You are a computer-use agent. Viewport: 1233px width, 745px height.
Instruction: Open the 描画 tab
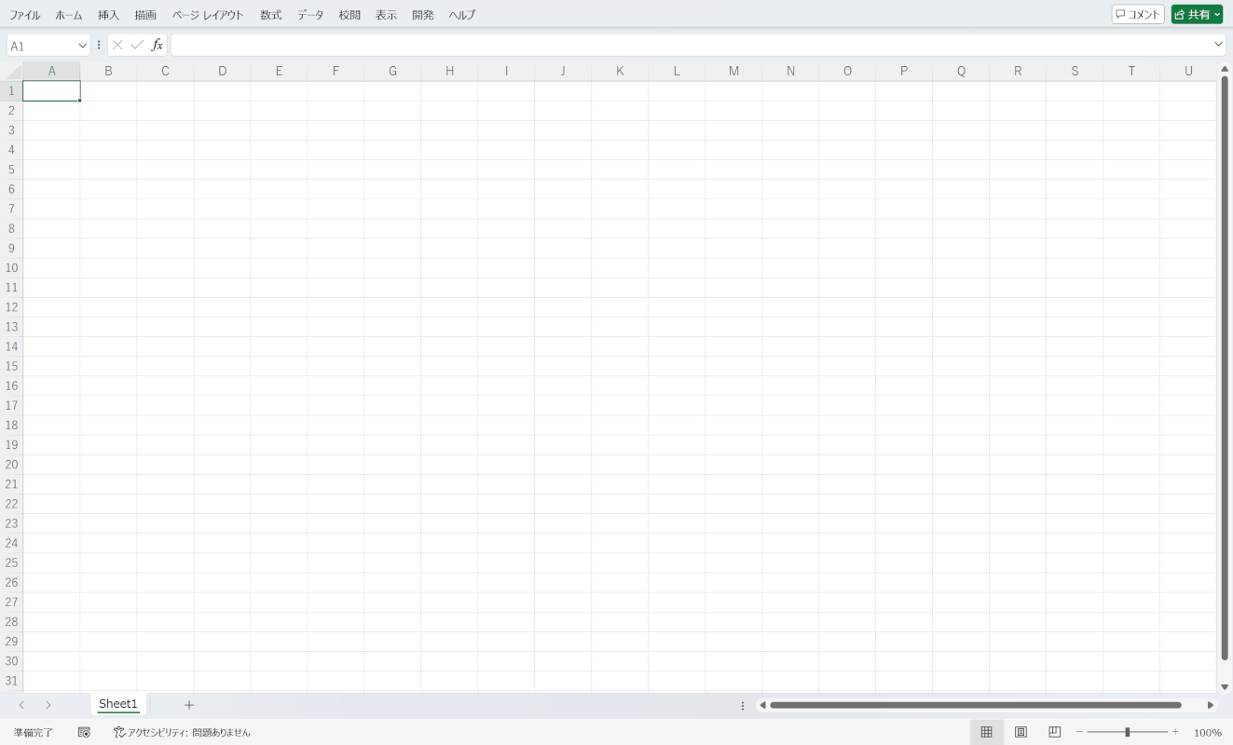(145, 15)
